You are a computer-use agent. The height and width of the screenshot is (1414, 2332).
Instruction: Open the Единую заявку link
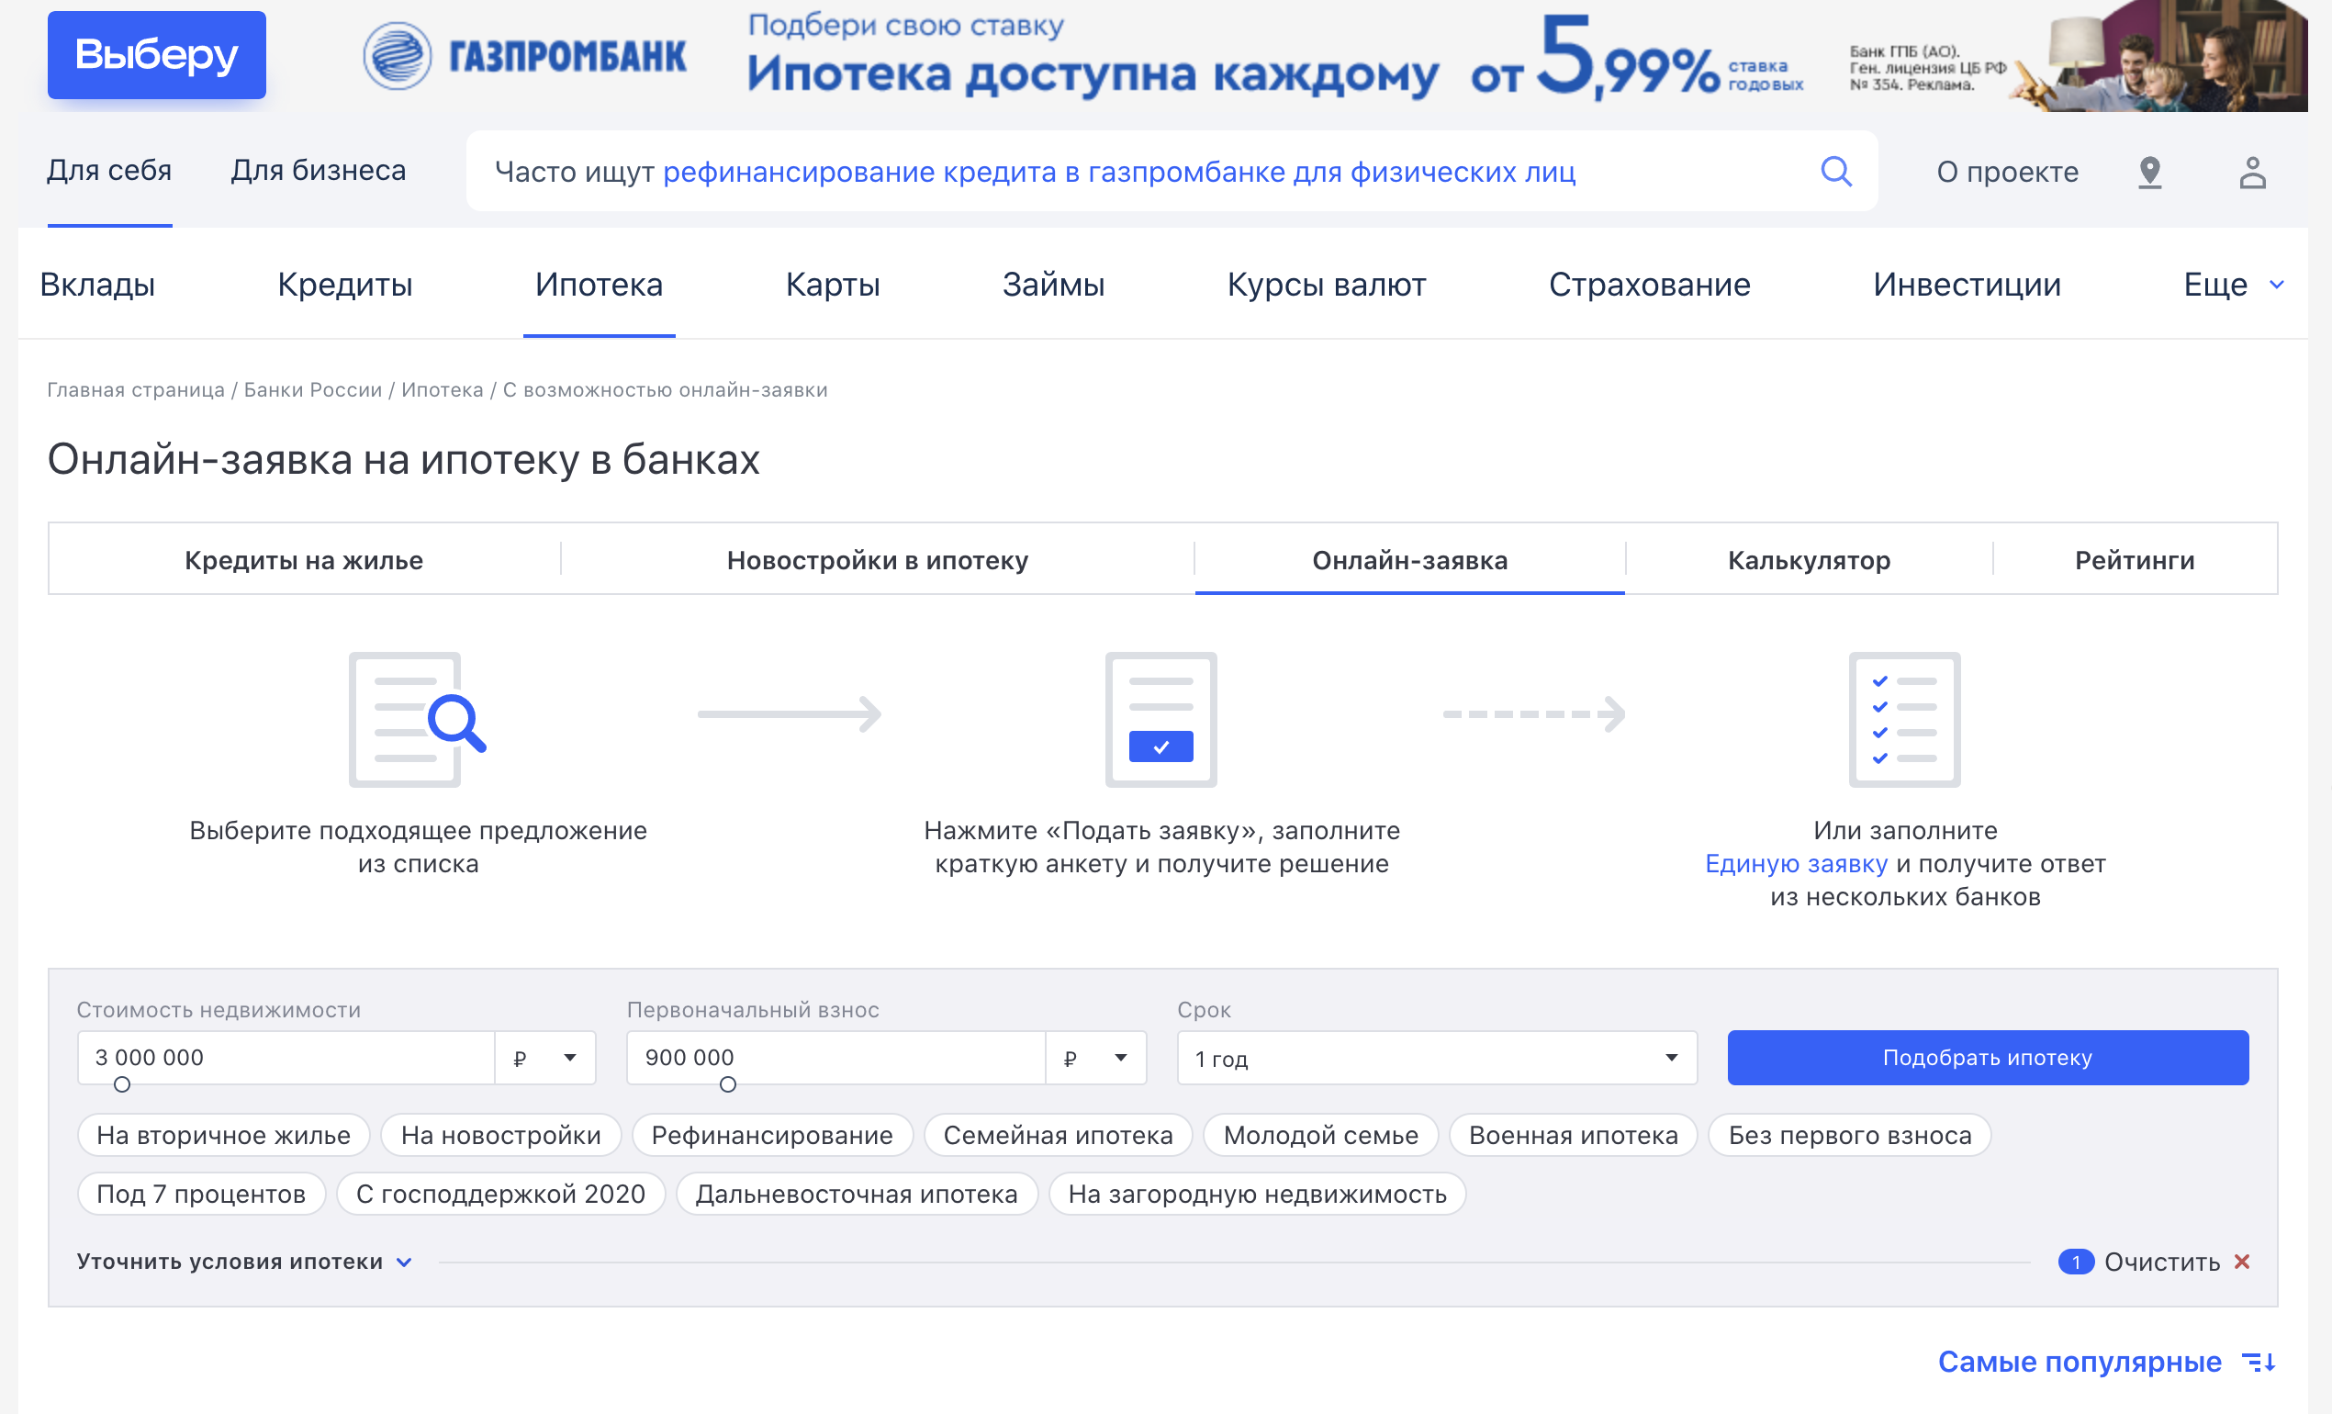pos(1796,863)
